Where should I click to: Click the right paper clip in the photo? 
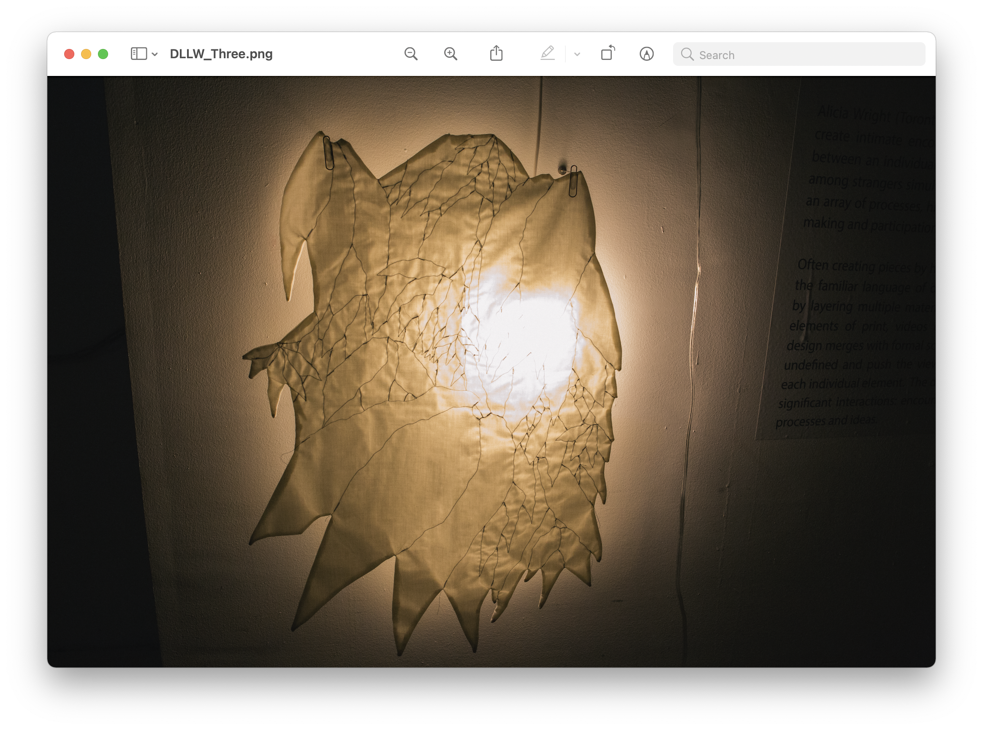click(x=573, y=181)
